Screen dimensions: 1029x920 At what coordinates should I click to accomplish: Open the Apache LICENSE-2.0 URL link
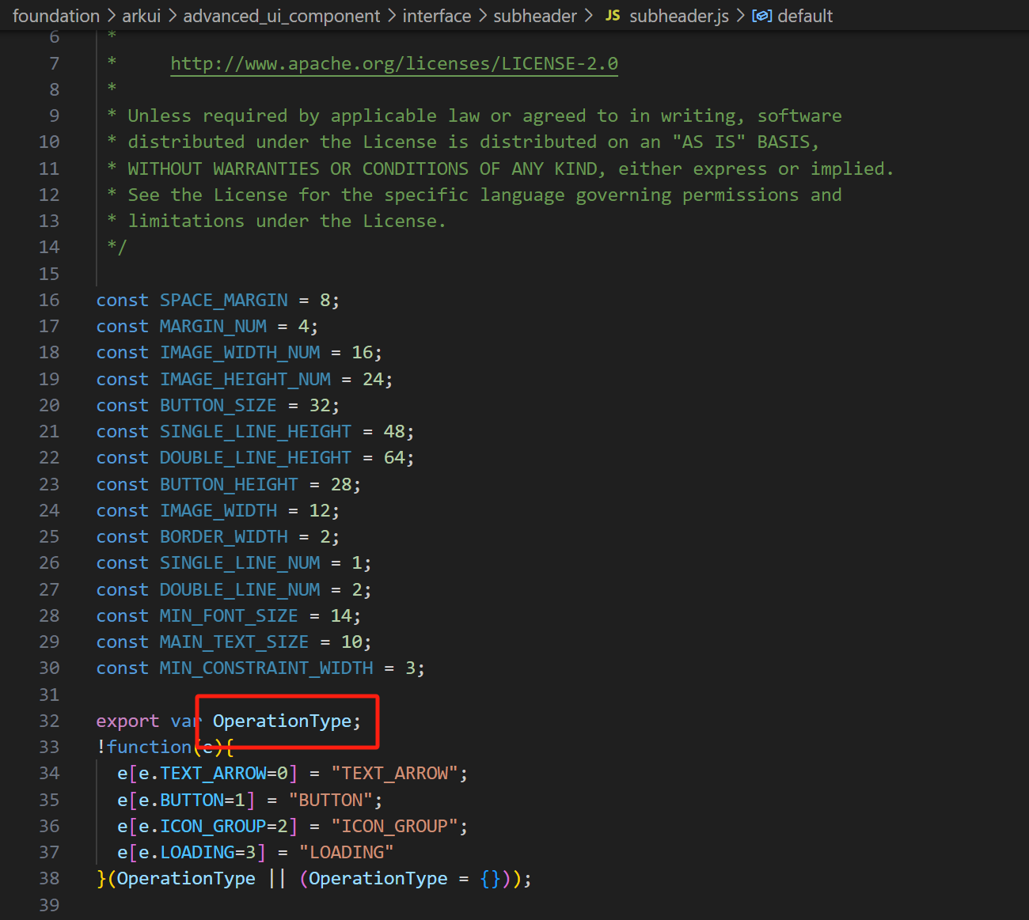click(394, 63)
